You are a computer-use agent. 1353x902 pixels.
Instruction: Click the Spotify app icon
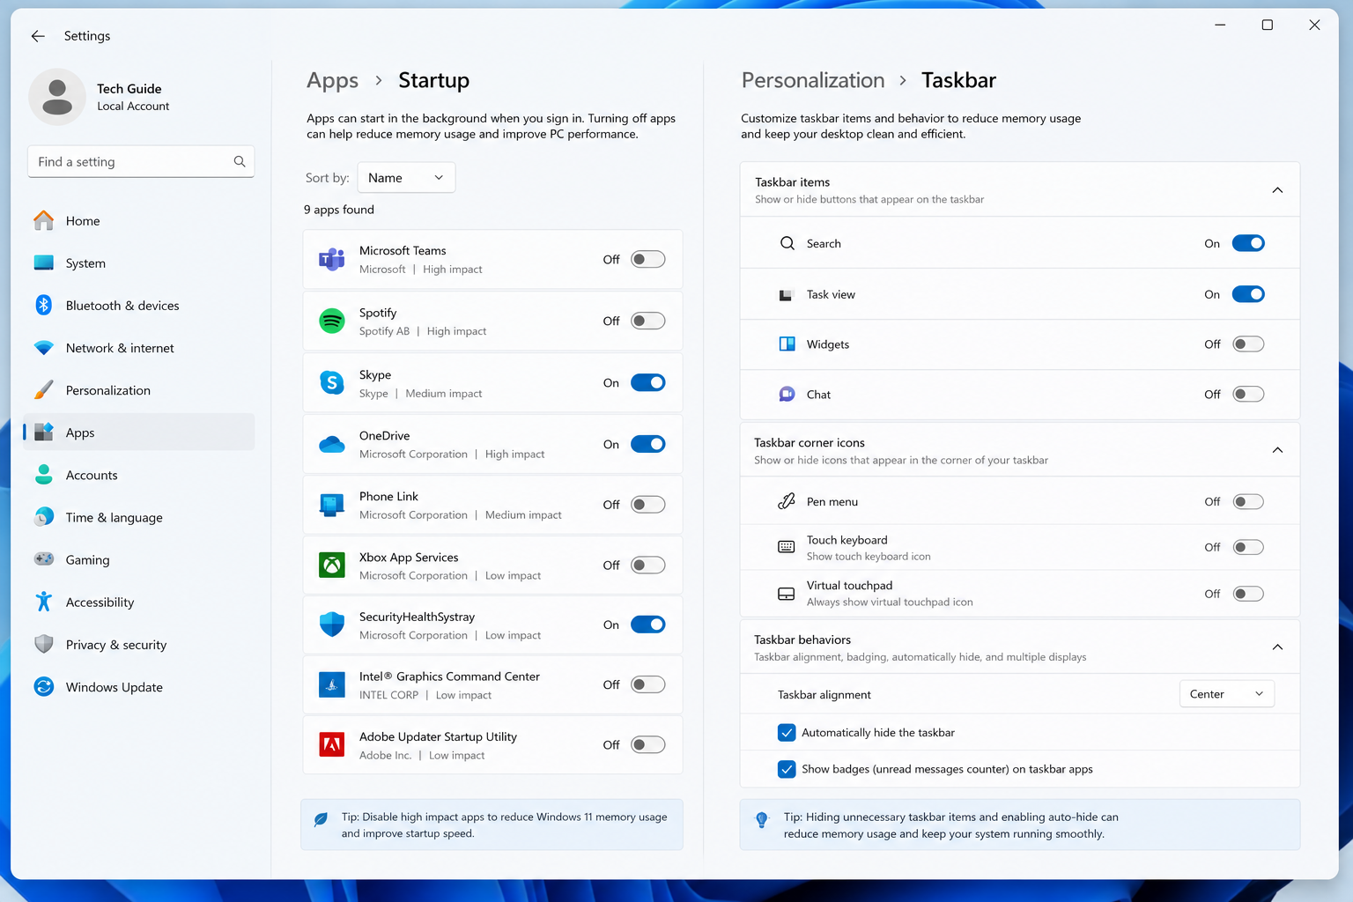coord(332,321)
